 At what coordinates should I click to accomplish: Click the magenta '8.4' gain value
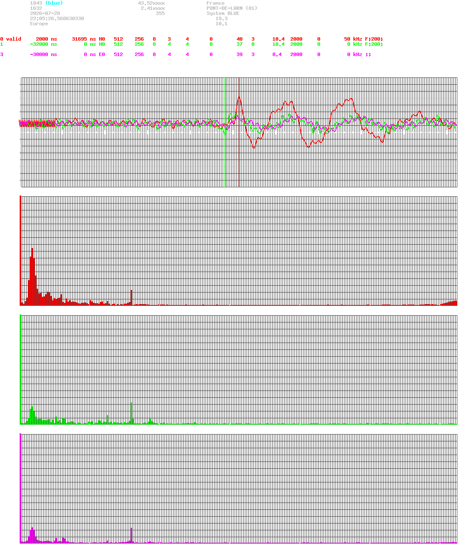(x=277, y=54)
